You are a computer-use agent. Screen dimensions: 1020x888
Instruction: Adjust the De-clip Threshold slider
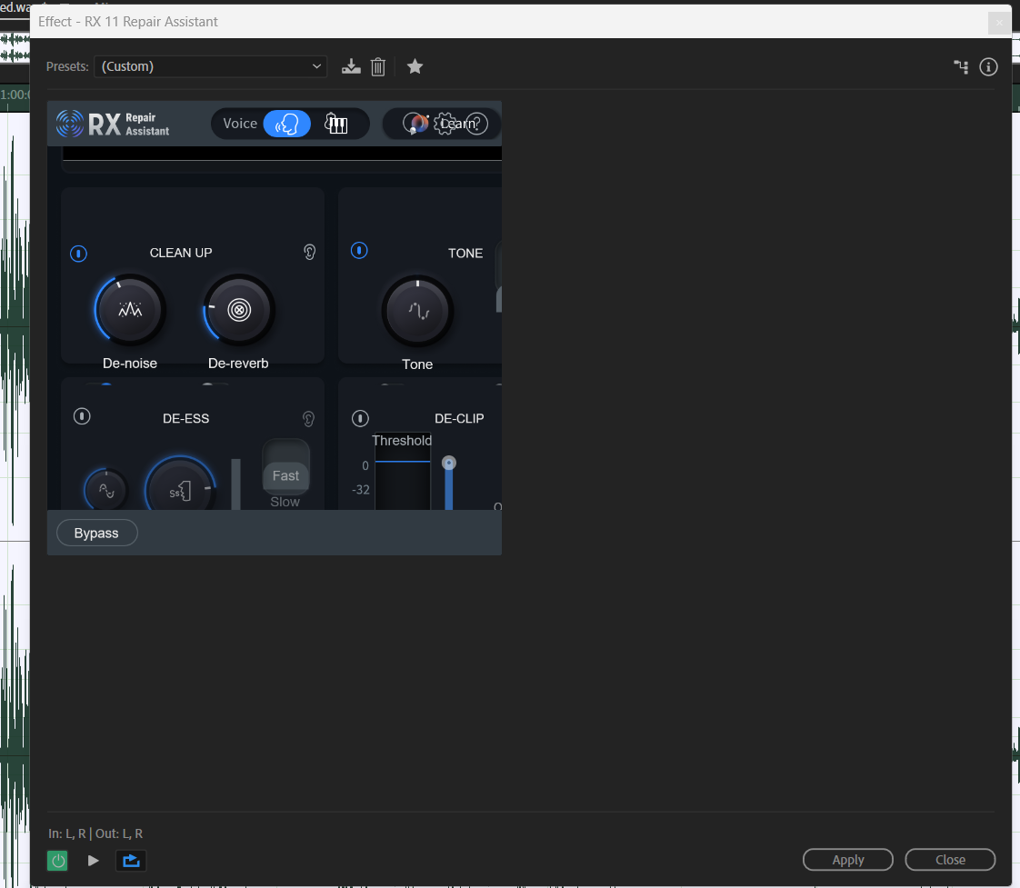click(x=448, y=463)
